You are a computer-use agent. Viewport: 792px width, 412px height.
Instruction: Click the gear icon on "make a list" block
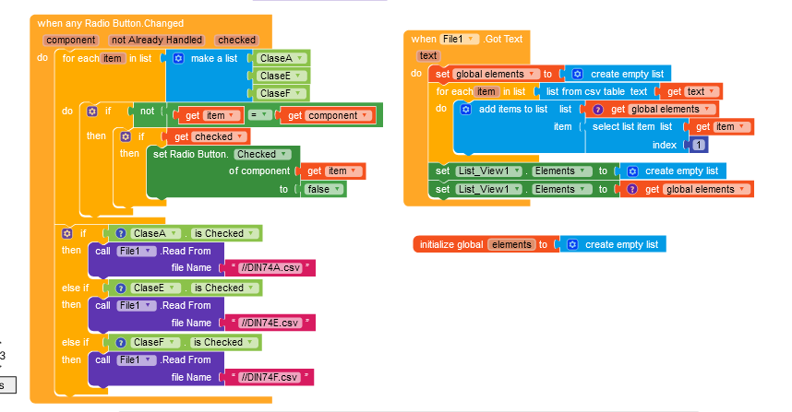coord(179,57)
